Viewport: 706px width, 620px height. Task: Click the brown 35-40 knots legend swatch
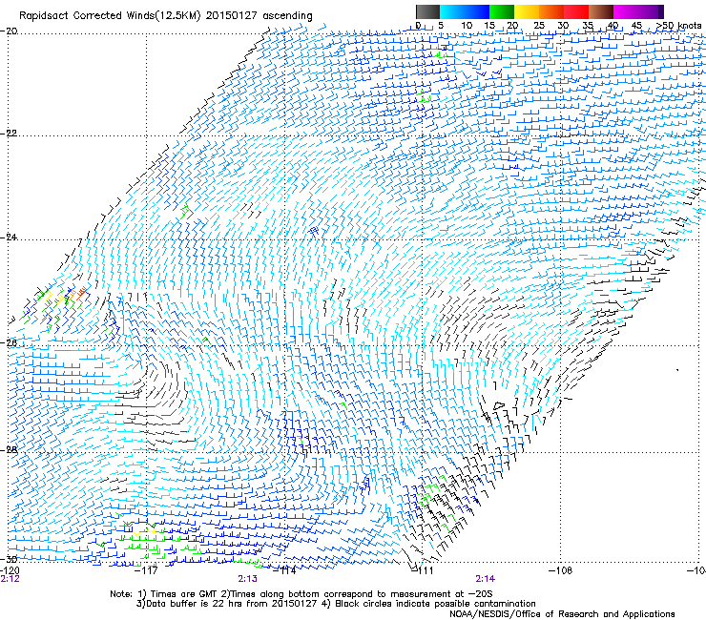click(x=601, y=11)
